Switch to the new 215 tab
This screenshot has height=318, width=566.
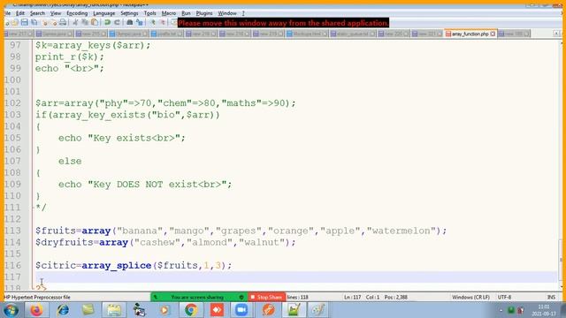[90, 34]
